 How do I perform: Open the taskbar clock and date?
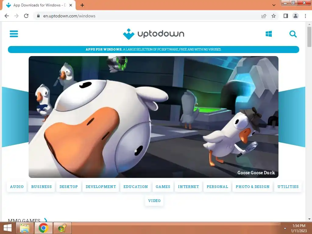(299, 228)
